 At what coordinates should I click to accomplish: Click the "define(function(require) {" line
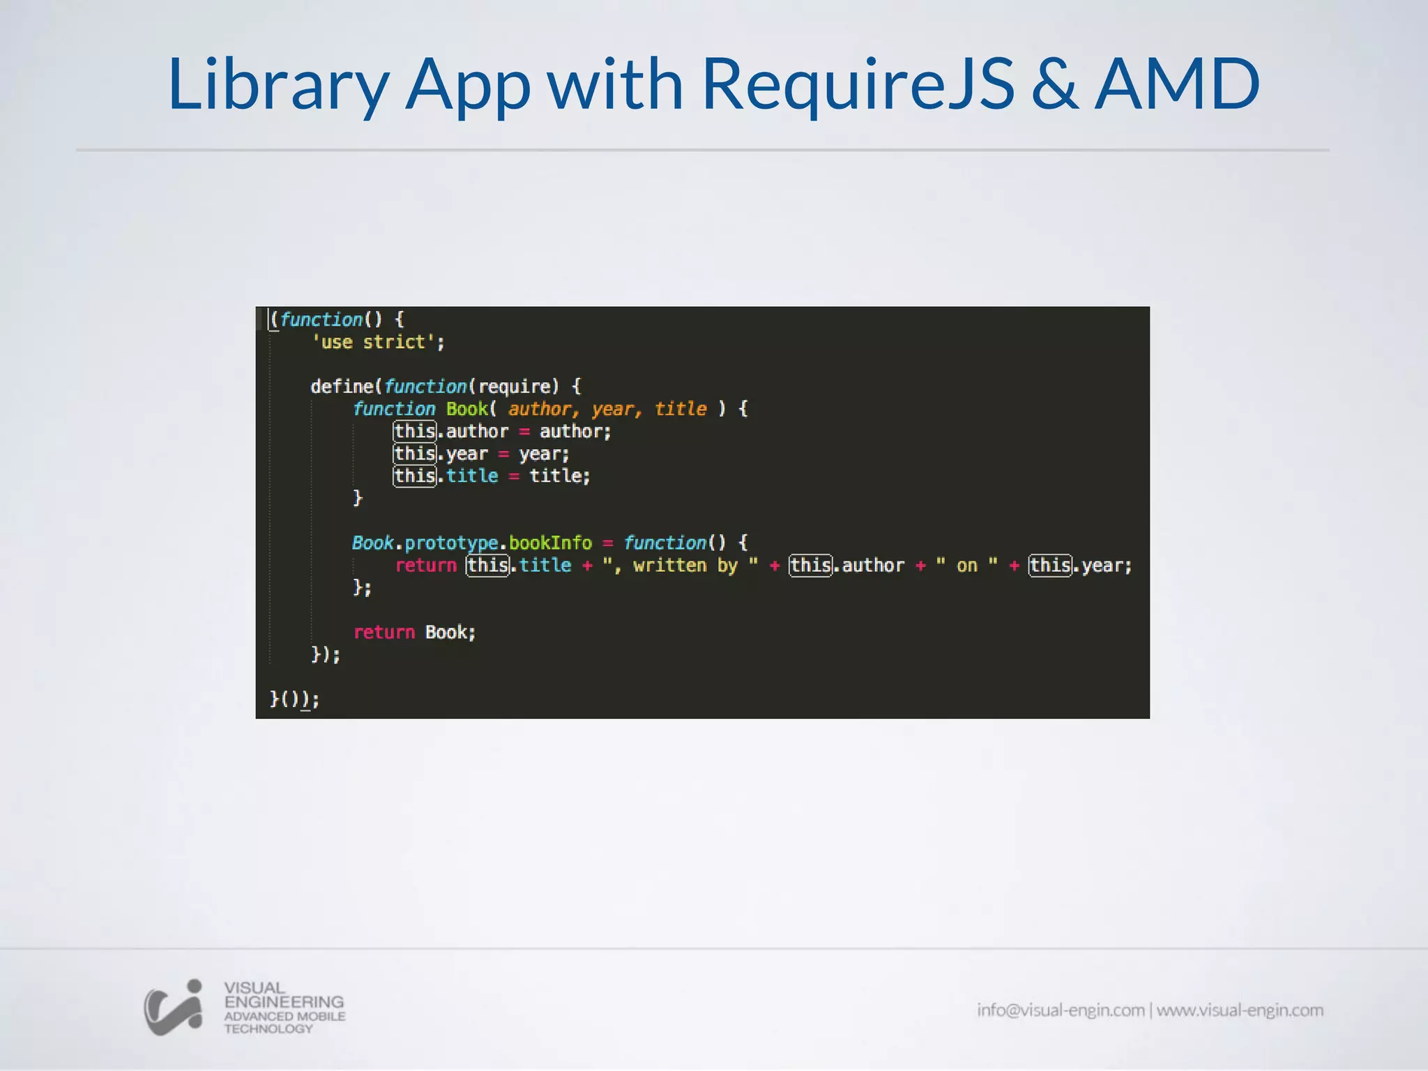point(446,386)
